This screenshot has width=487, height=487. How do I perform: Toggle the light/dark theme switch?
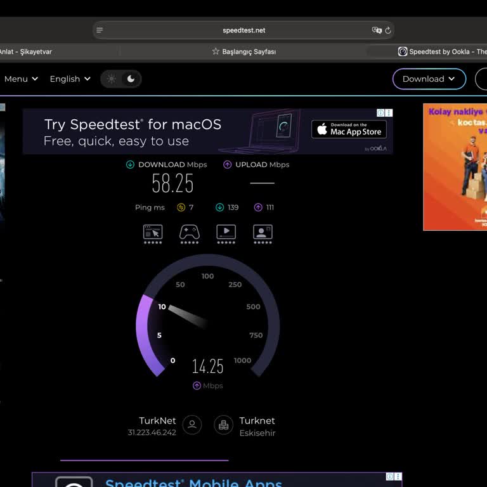[x=121, y=79]
